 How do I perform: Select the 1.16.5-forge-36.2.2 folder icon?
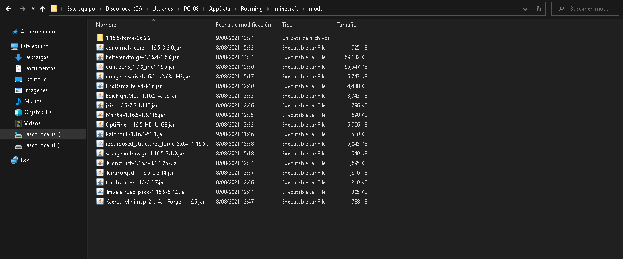(100, 38)
